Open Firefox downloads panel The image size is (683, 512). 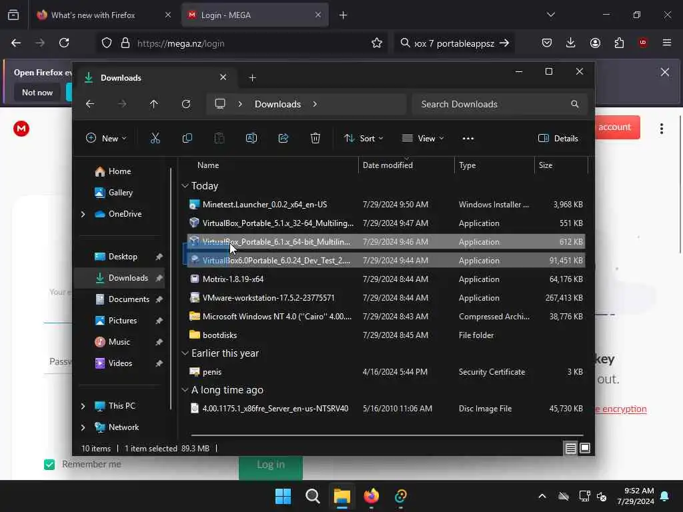click(571, 43)
